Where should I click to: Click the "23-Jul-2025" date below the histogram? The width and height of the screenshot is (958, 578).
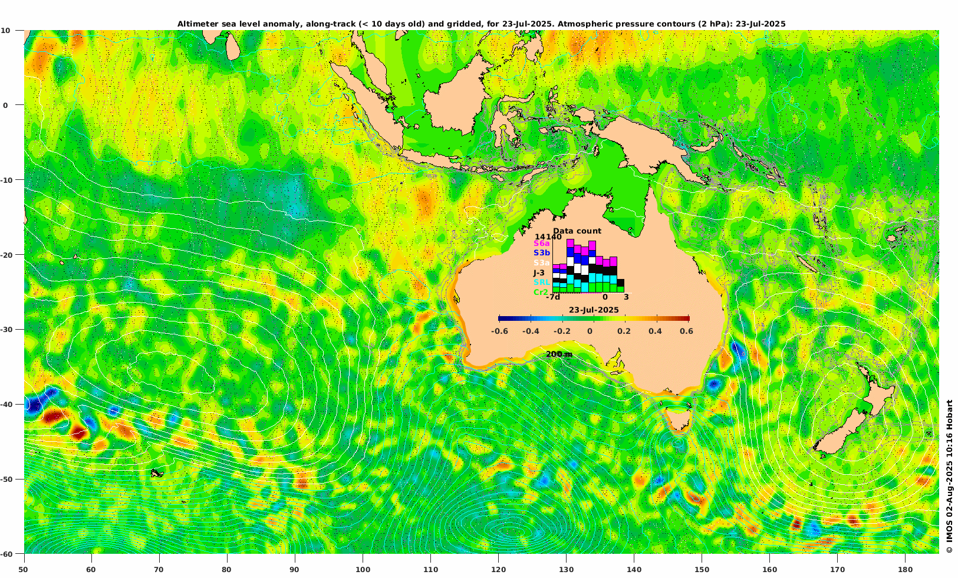pyautogui.click(x=594, y=310)
